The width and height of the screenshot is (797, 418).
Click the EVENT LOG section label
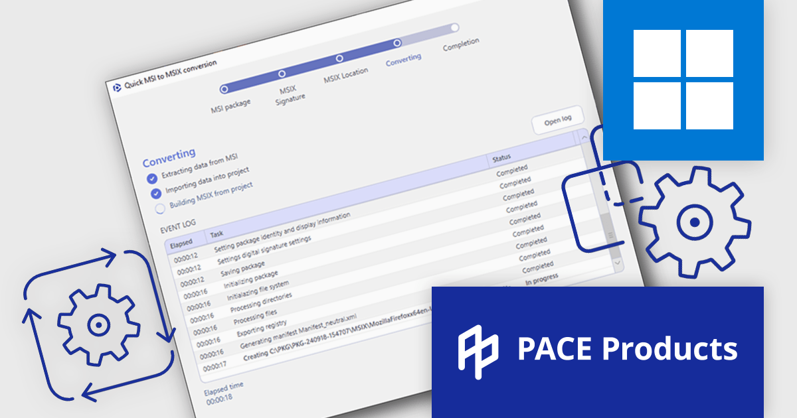pyautogui.click(x=178, y=225)
